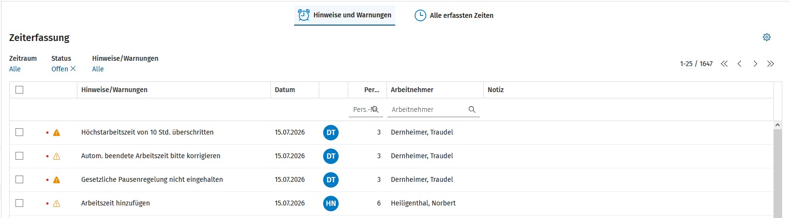Open the settings gear icon
This screenshot has width=789, height=218.
point(767,37)
